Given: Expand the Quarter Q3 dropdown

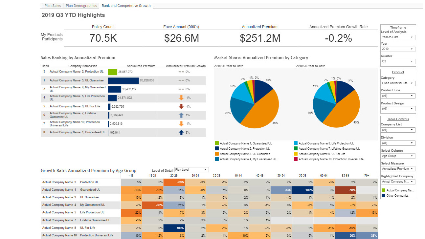Looking at the screenshot, I should [398, 61].
